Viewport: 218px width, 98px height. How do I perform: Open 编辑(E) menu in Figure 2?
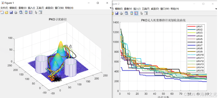tap(119, 9)
